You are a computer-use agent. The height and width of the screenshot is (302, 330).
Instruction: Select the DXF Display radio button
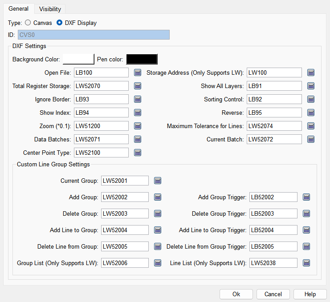[x=59, y=23]
